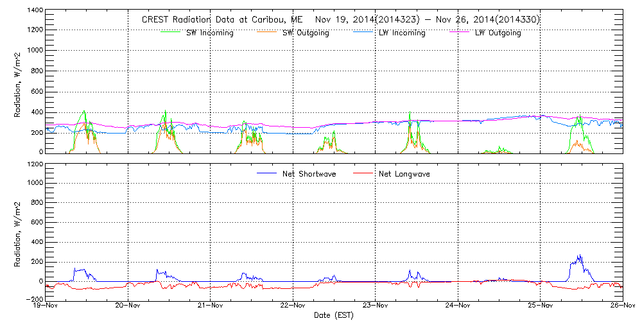Select the 20-Nov date tick label
Viewport: 642px width, 321px height.
tap(128, 306)
